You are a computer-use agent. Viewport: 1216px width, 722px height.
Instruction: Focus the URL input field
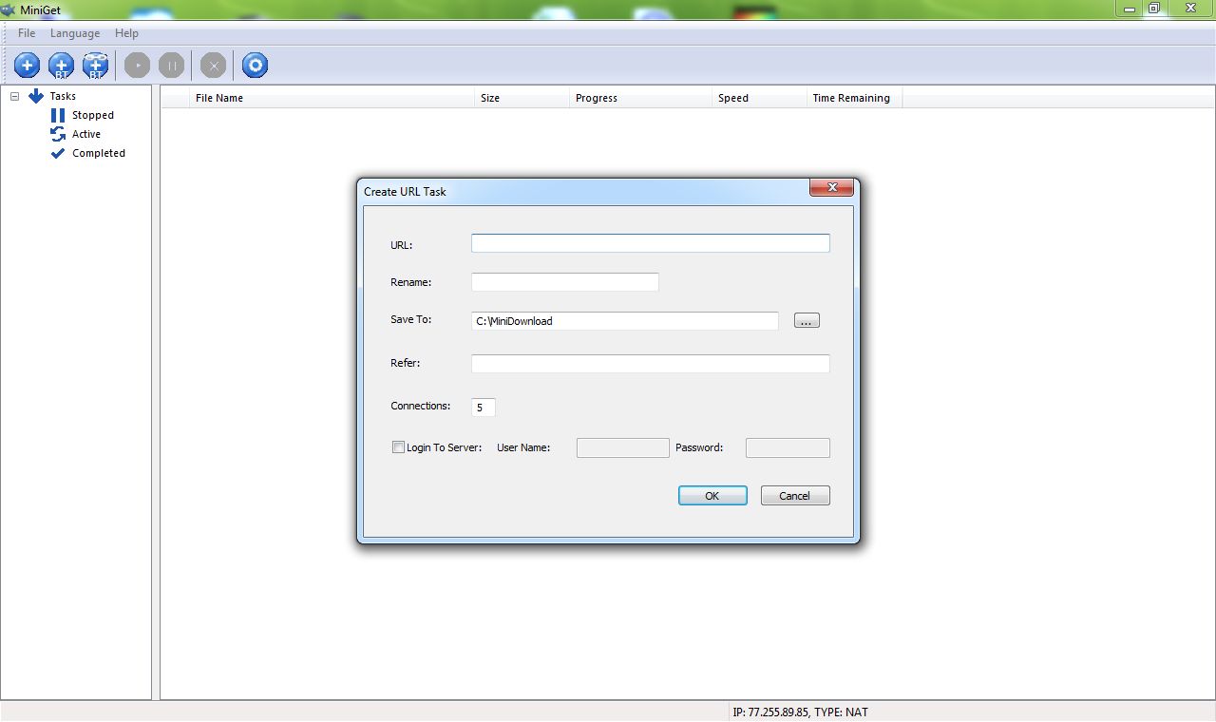pos(651,243)
